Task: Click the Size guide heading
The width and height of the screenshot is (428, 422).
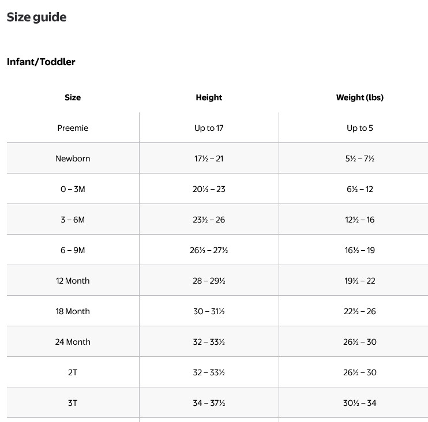Action: pos(36,17)
